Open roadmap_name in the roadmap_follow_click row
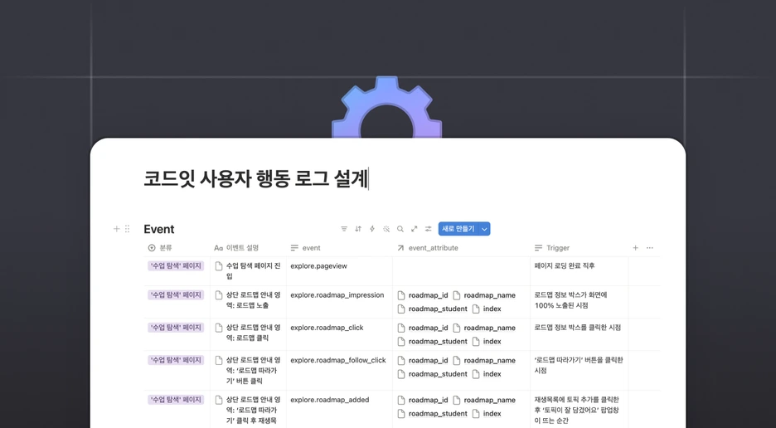The height and width of the screenshot is (428, 776). [484, 361]
